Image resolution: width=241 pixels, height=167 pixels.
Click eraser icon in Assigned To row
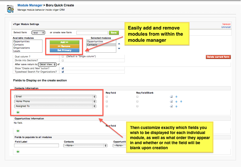171,106
